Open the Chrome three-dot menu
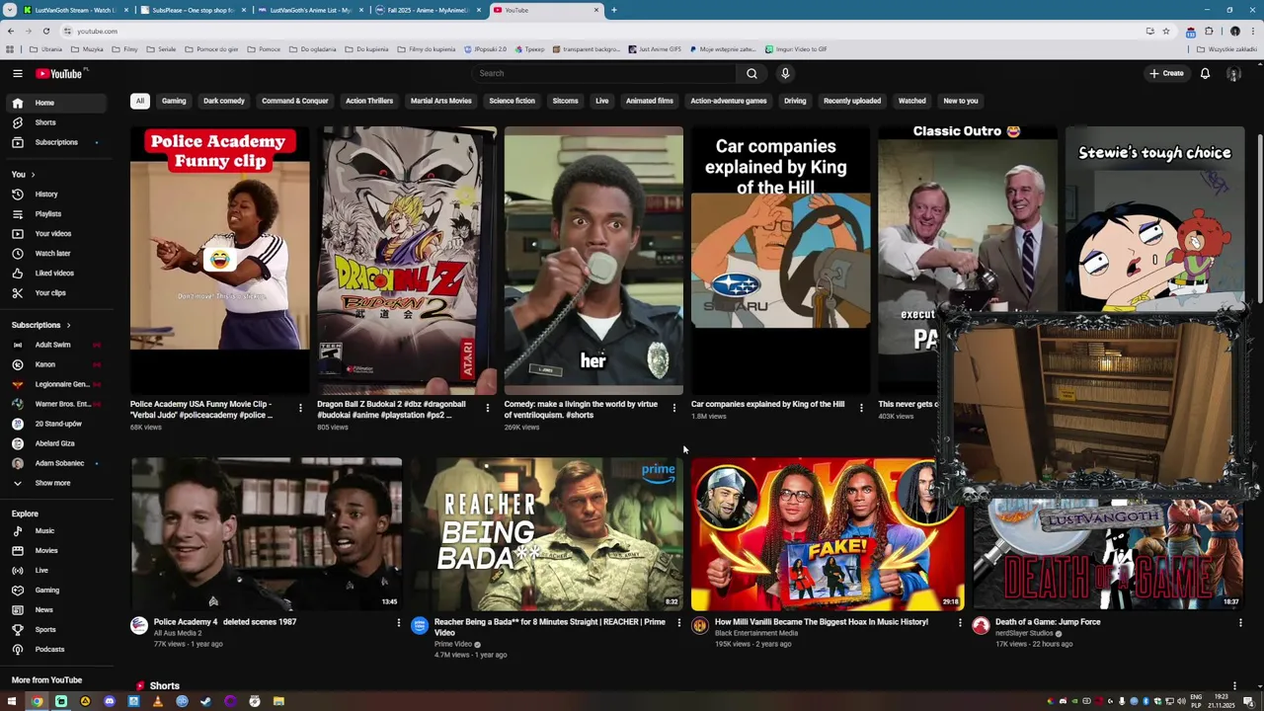 tap(1252, 31)
